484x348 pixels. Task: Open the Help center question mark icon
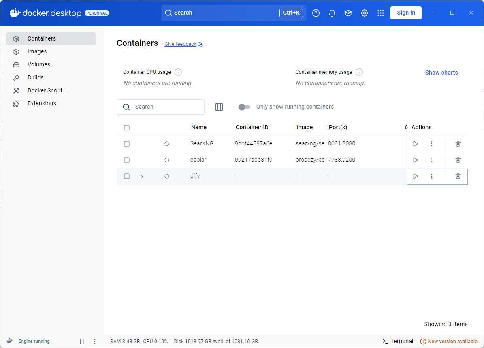(316, 13)
